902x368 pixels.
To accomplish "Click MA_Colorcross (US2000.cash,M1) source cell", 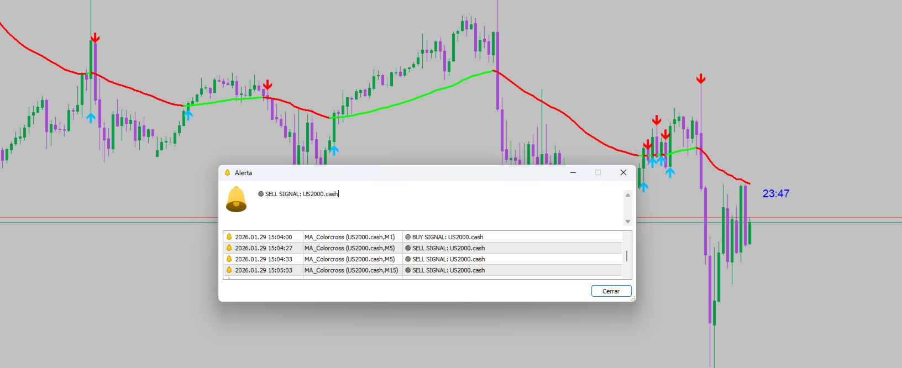I will 353,237.
